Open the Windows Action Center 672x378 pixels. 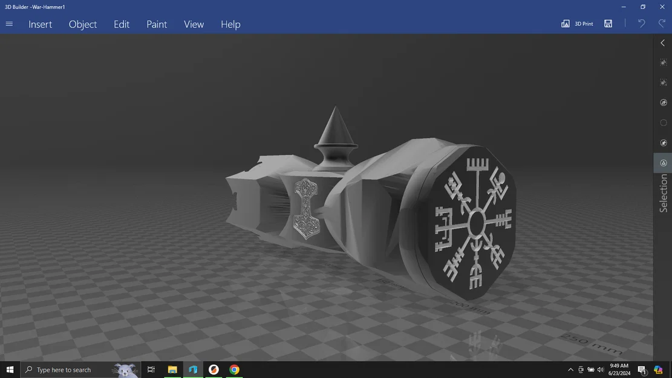click(x=641, y=369)
